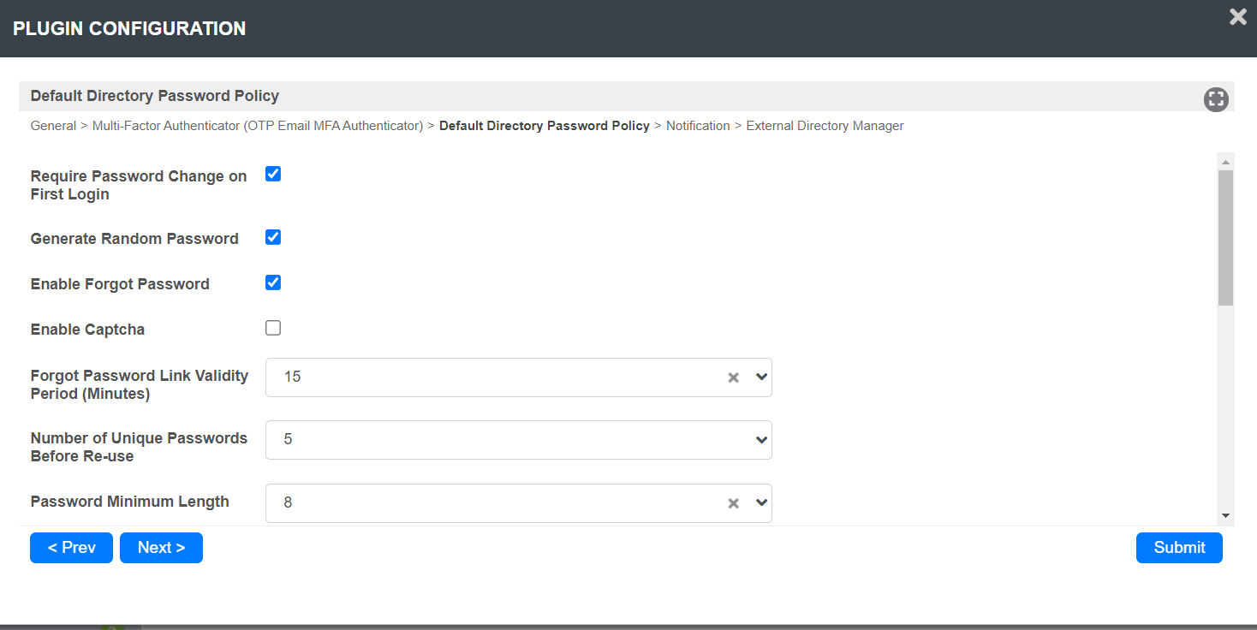Click the fullscreen expand icon
Viewport: 1257px width, 630px height.
point(1215,99)
